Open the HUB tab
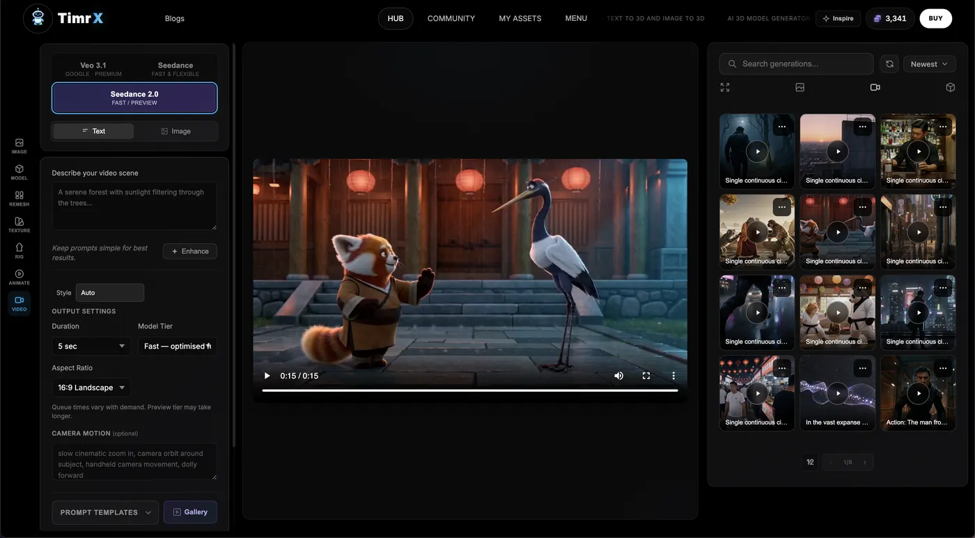The image size is (975, 538). [x=396, y=19]
